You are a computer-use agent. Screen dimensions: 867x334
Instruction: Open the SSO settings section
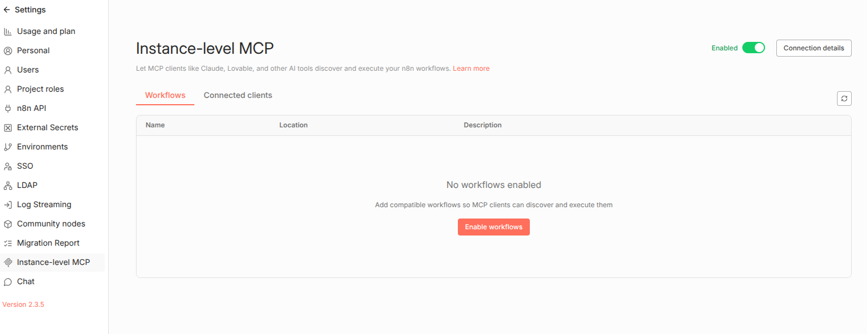tap(25, 166)
